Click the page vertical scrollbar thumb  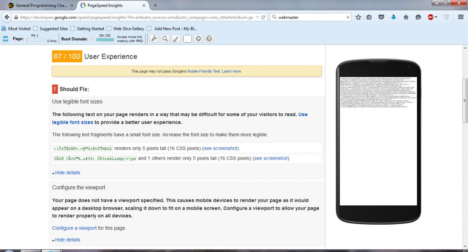tap(464, 101)
